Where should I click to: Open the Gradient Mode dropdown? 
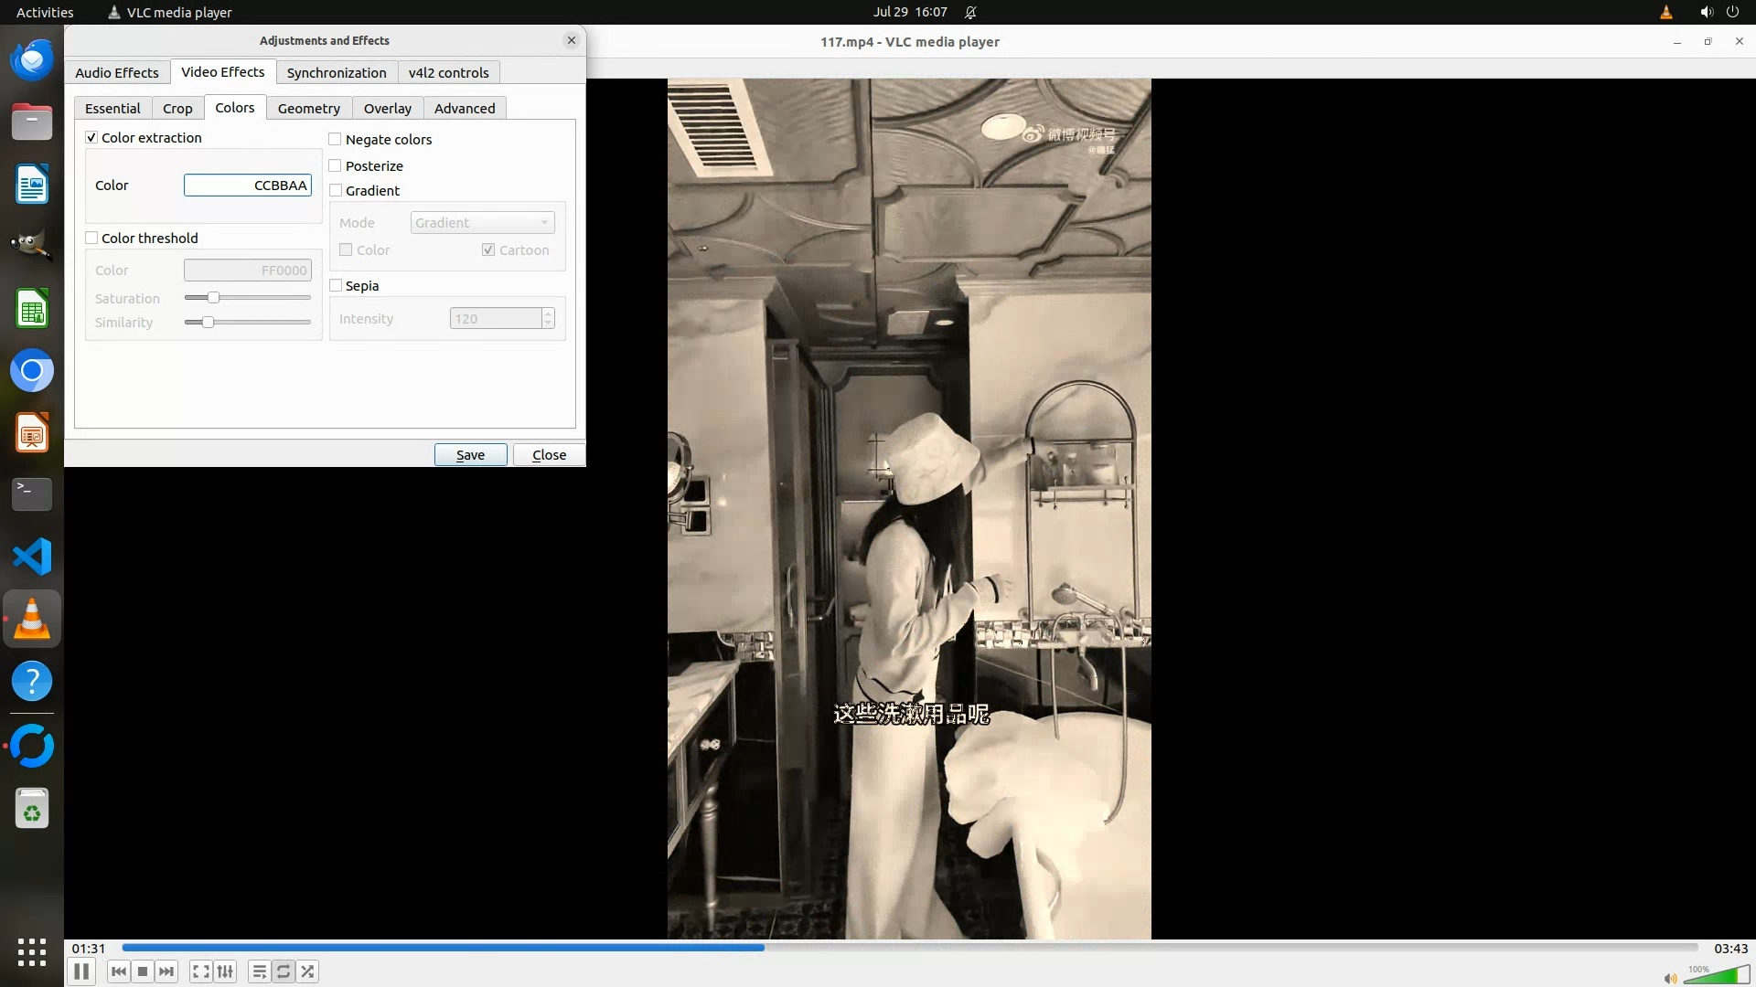[482, 223]
